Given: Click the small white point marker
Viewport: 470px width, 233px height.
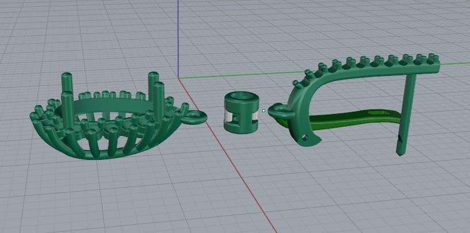Looking at the screenshot, I should pyautogui.click(x=263, y=110).
